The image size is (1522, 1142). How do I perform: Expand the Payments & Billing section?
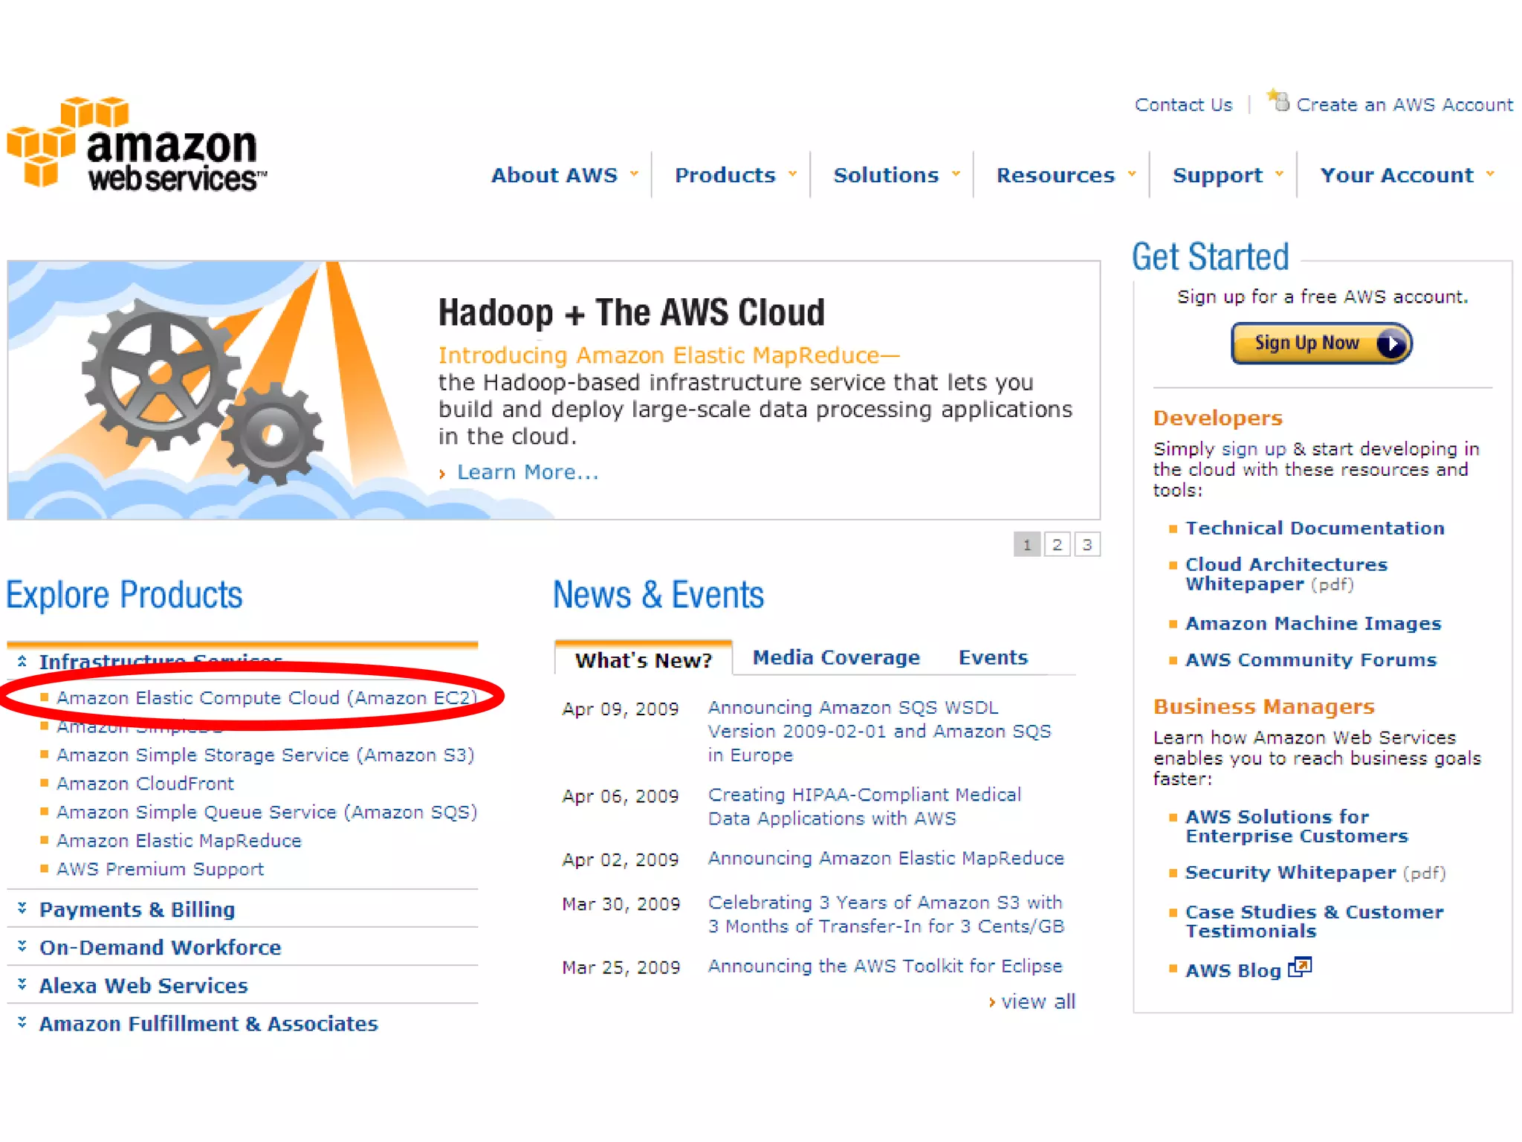pos(22,908)
